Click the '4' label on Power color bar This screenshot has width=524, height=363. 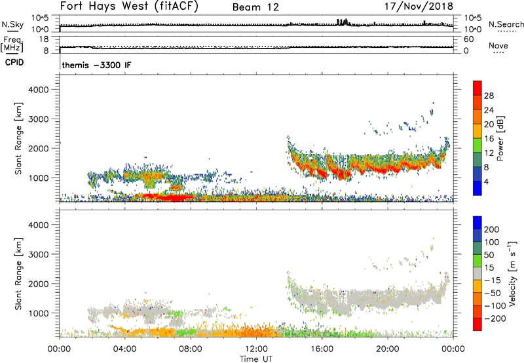tap(487, 181)
